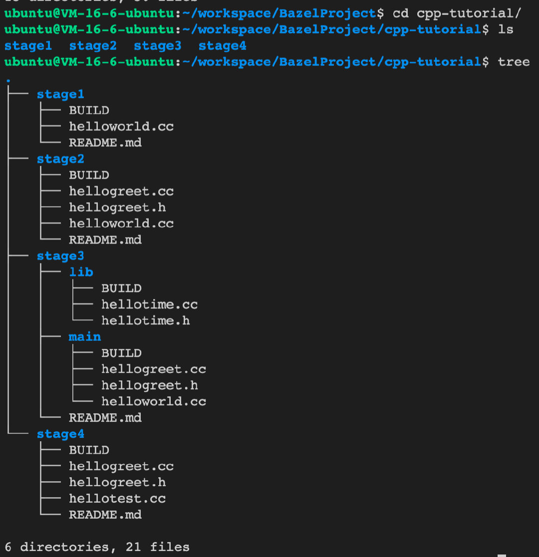Click README.md under stage4
Image resolution: width=539 pixels, height=557 pixels.
coord(105,515)
